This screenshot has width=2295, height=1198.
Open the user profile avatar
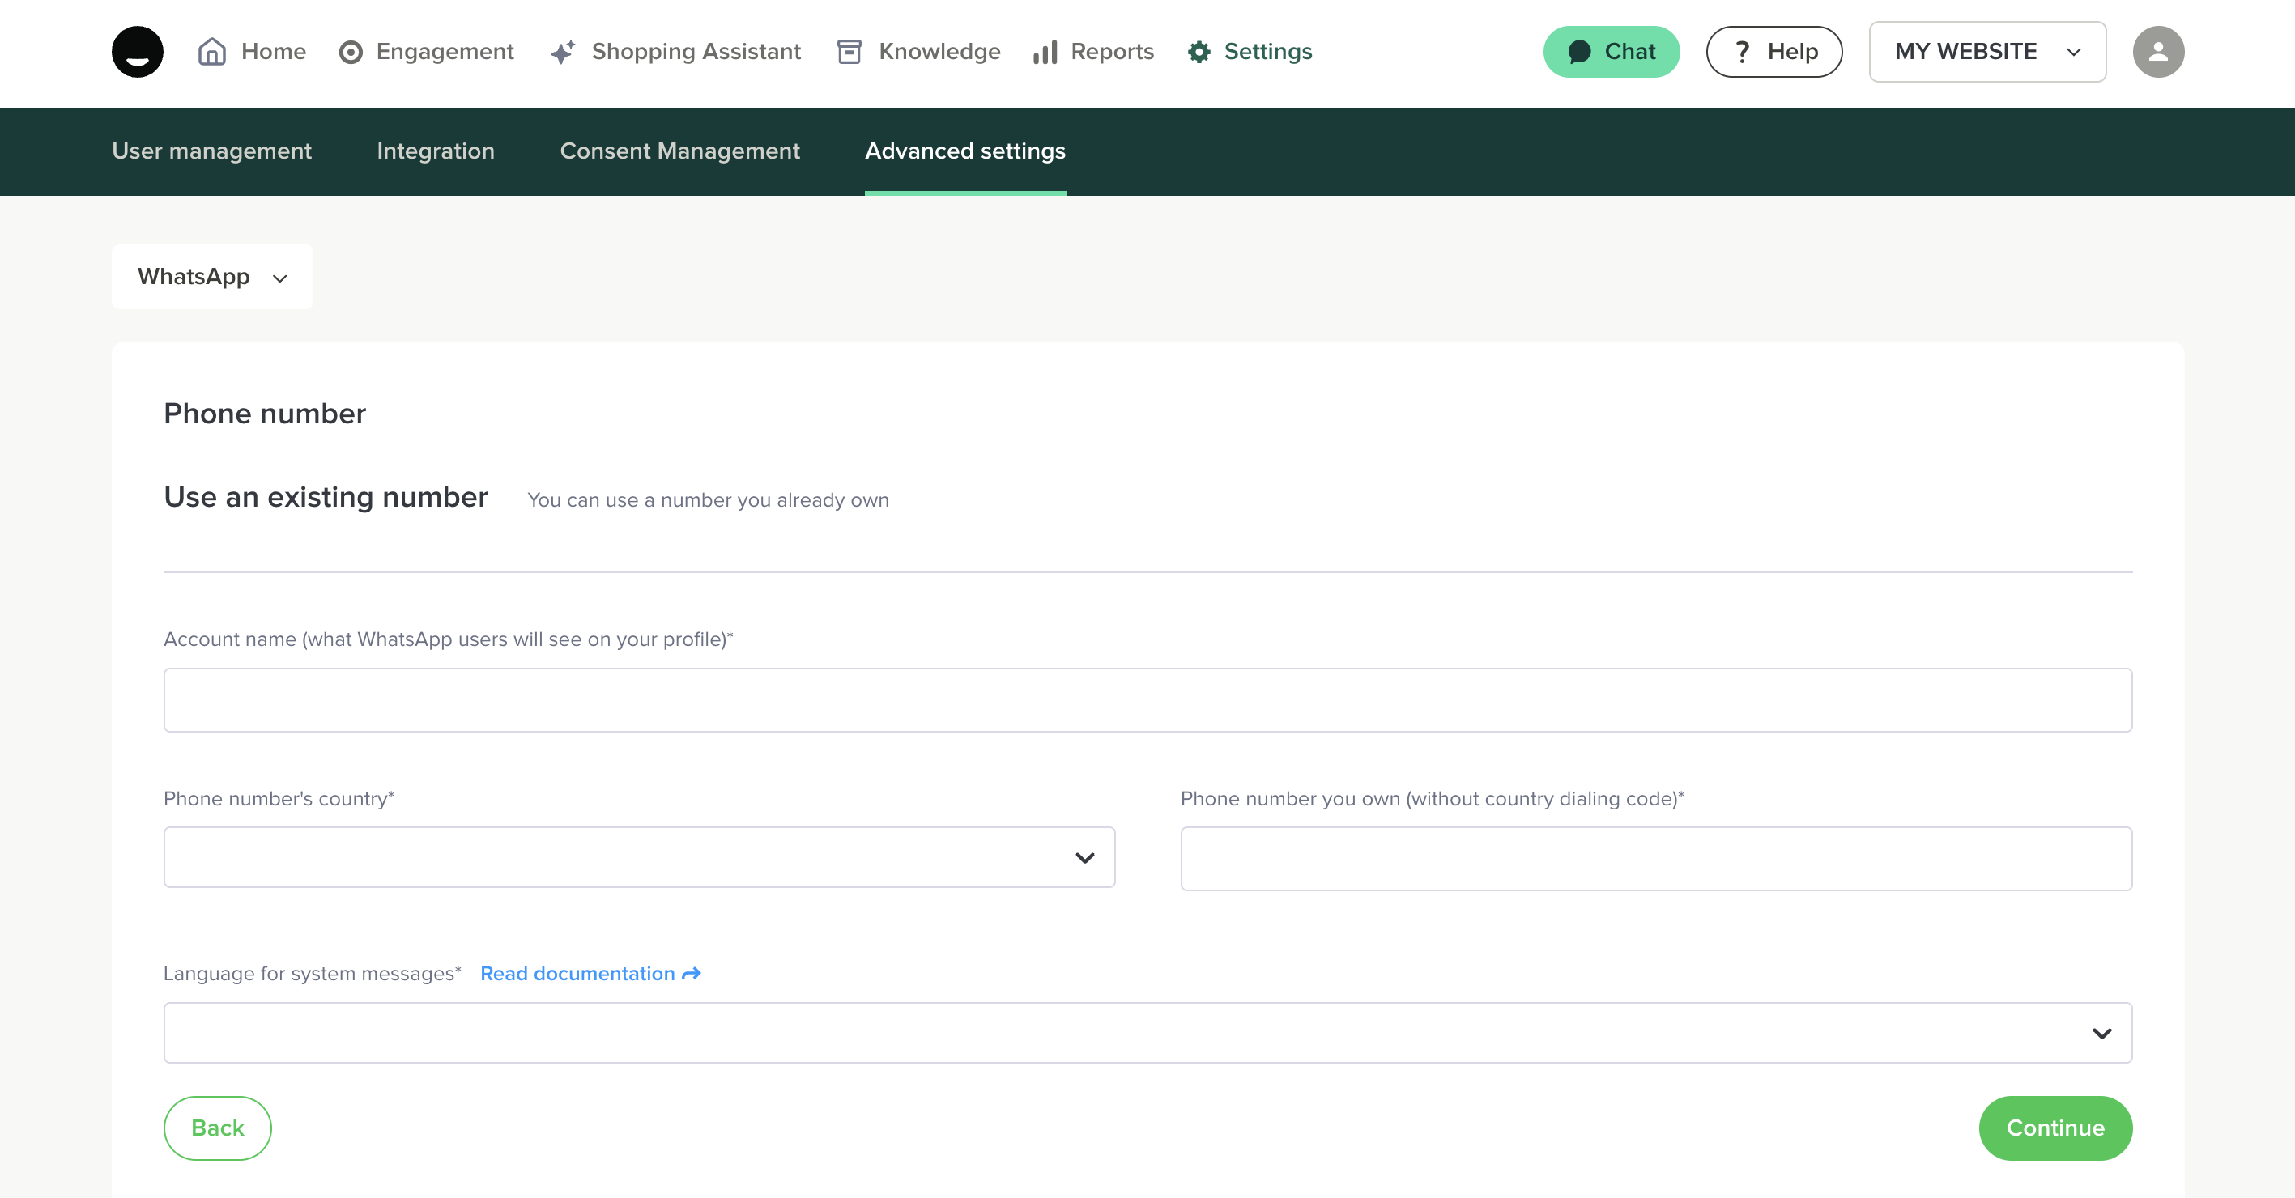(x=2158, y=52)
